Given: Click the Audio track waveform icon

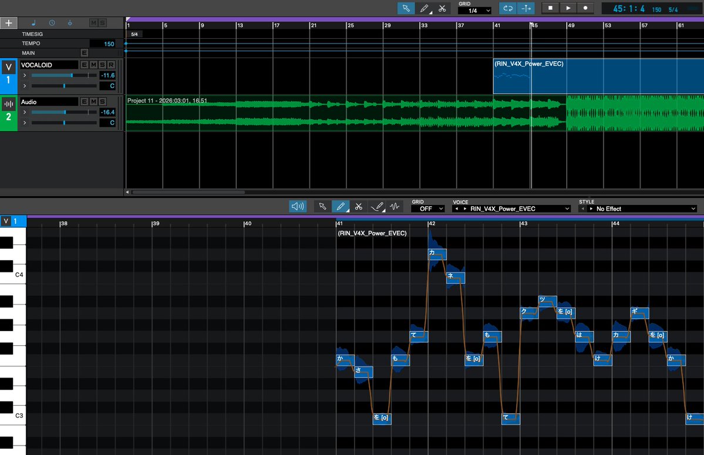Looking at the screenshot, I should (x=9, y=104).
